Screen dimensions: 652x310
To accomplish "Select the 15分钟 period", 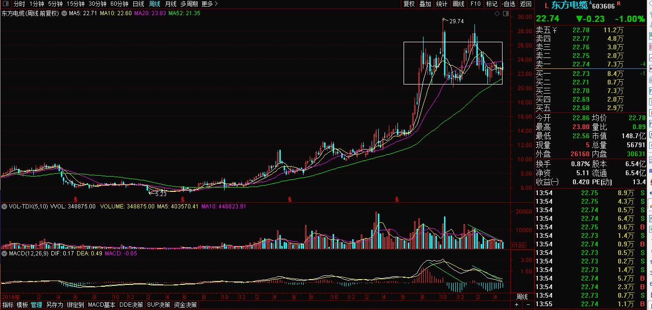I will point(75,4).
